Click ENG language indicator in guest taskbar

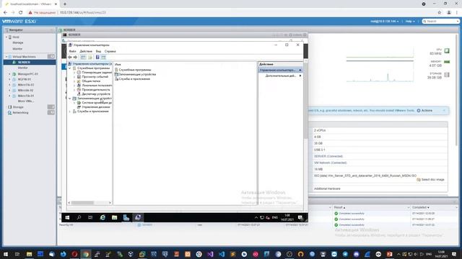pyautogui.click(x=275, y=217)
